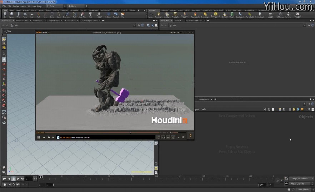Toggle Houdini playbar loop mode
The width and height of the screenshot is (315, 192).
pyautogui.click(x=14, y=185)
